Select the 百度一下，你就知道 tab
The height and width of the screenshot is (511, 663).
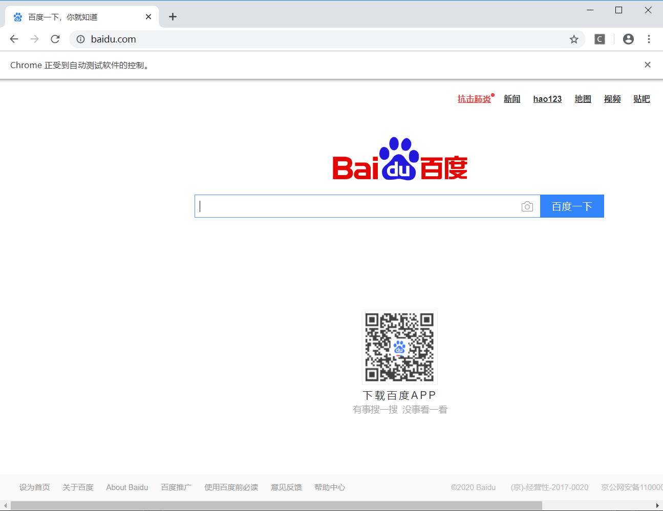[x=82, y=17]
